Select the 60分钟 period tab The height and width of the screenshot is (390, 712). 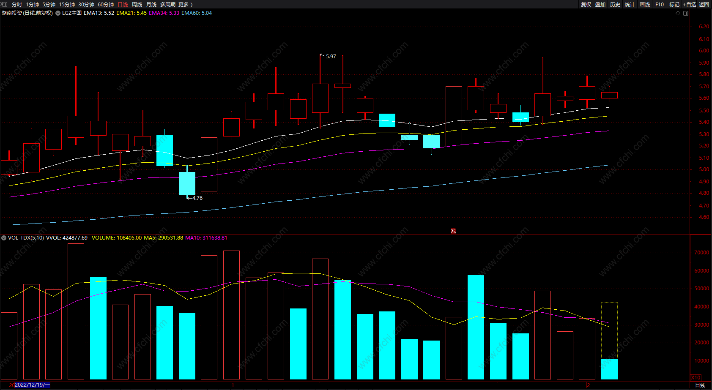(x=106, y=5)
